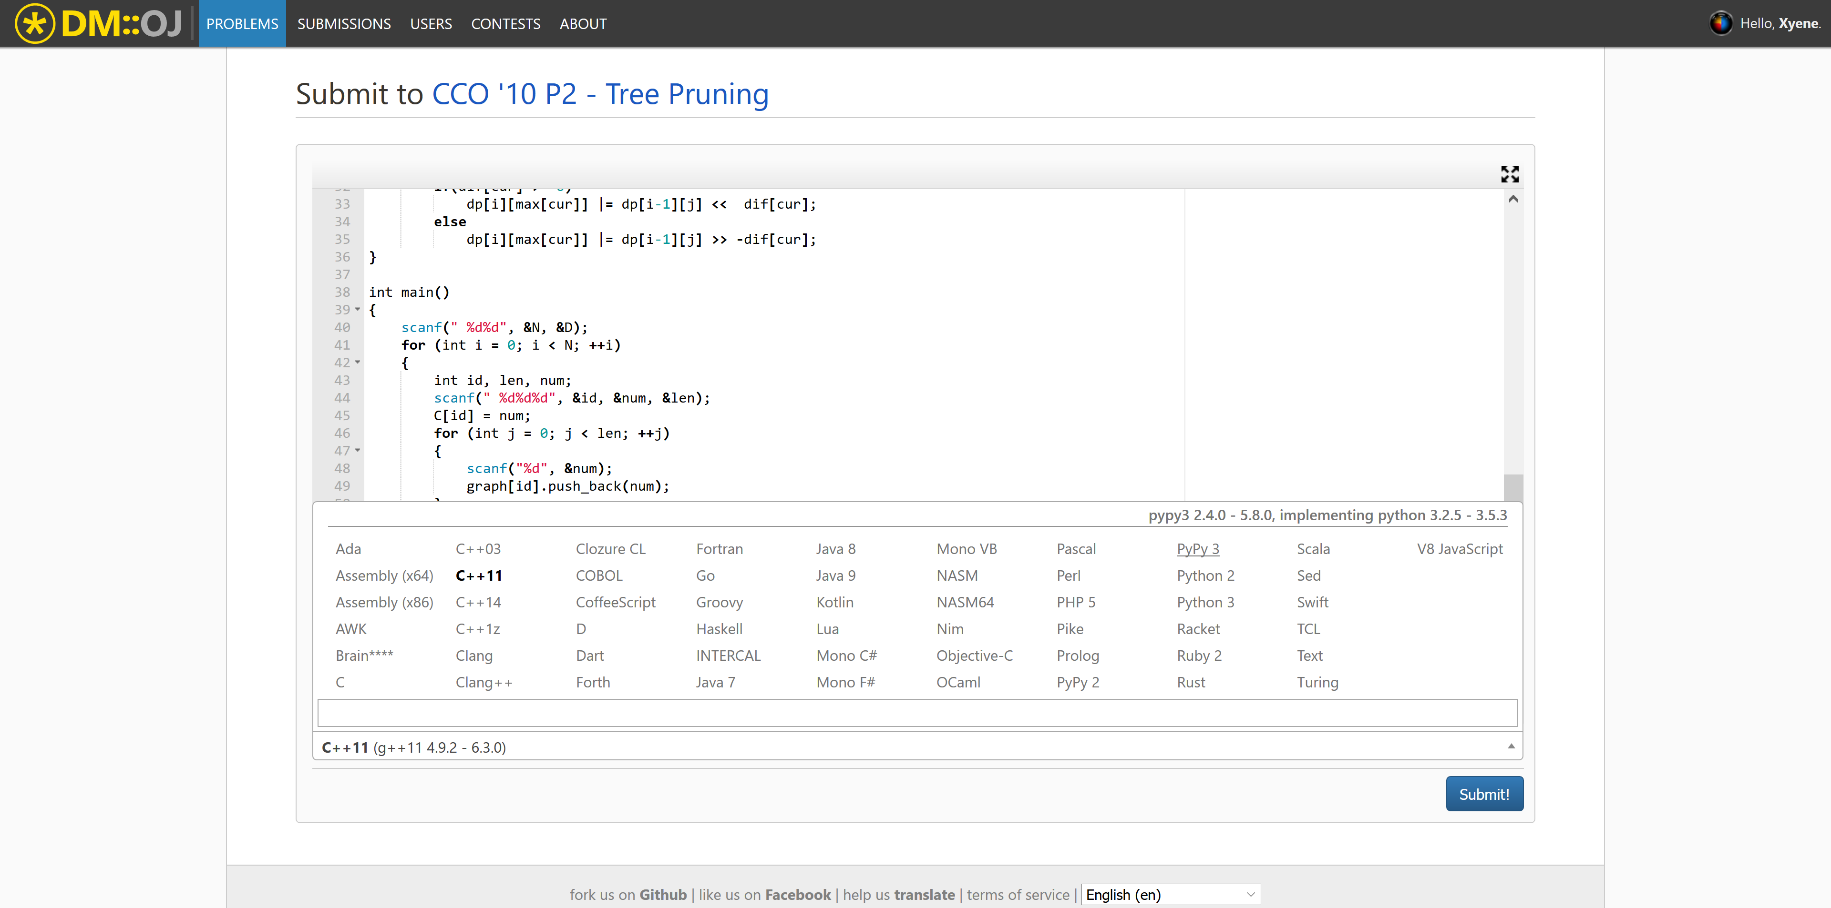Collapse the C++11 language selector

point(1511,746)
